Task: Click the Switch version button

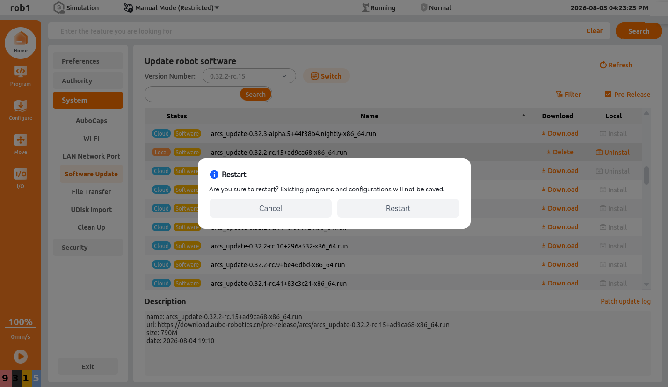Action: click(x=327, y=76)
